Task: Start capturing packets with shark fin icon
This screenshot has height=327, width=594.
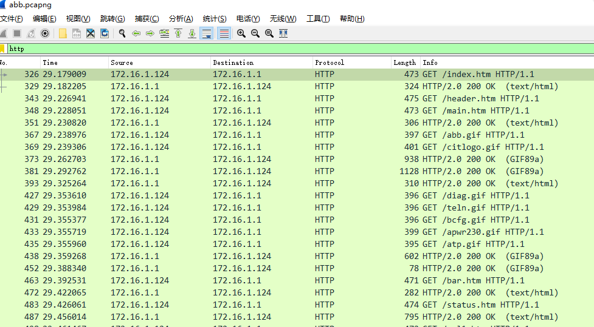Action: (x=3, y=33)
